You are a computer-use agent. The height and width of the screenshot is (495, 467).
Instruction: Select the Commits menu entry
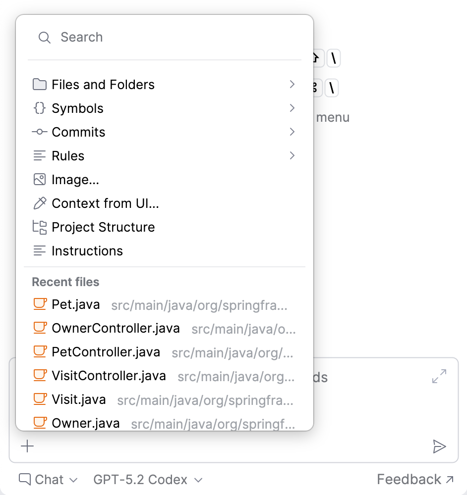pyautogui.click(x=165, y=132)
